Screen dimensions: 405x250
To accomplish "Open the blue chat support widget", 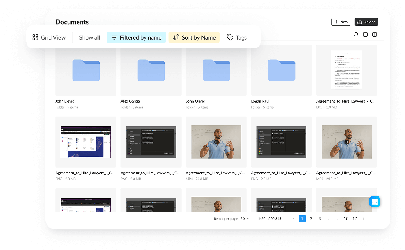I will [x=375, y=202].
